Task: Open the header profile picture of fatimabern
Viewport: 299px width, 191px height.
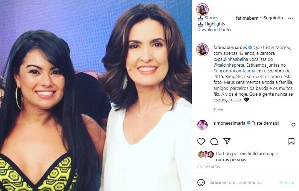Action: (x=202, y=9)
